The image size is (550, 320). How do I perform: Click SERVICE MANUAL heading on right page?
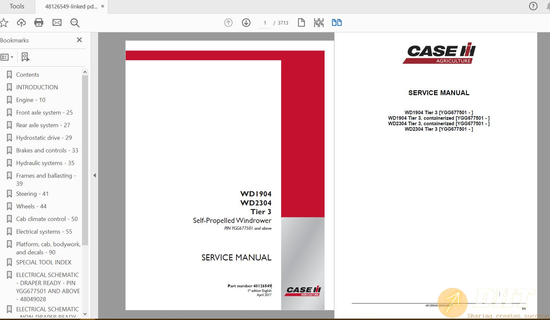439,93
